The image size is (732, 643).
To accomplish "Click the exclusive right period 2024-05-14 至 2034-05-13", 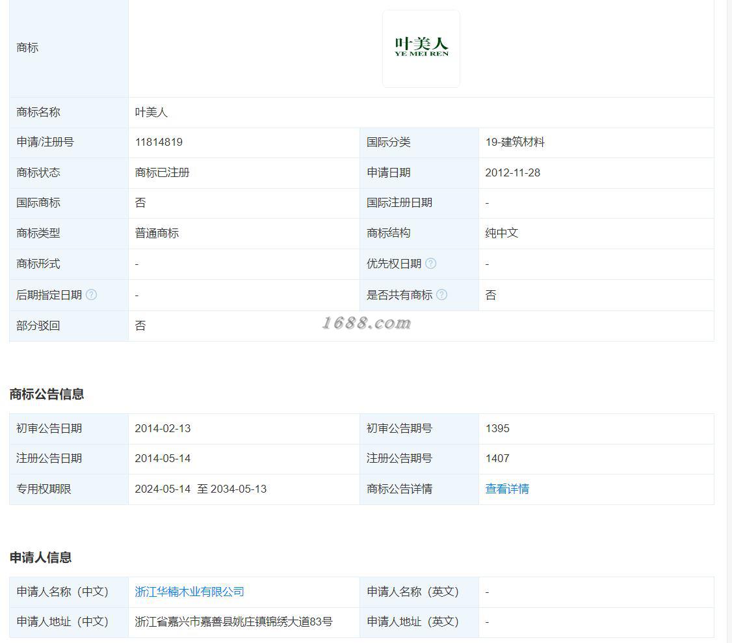I will 201,489.
